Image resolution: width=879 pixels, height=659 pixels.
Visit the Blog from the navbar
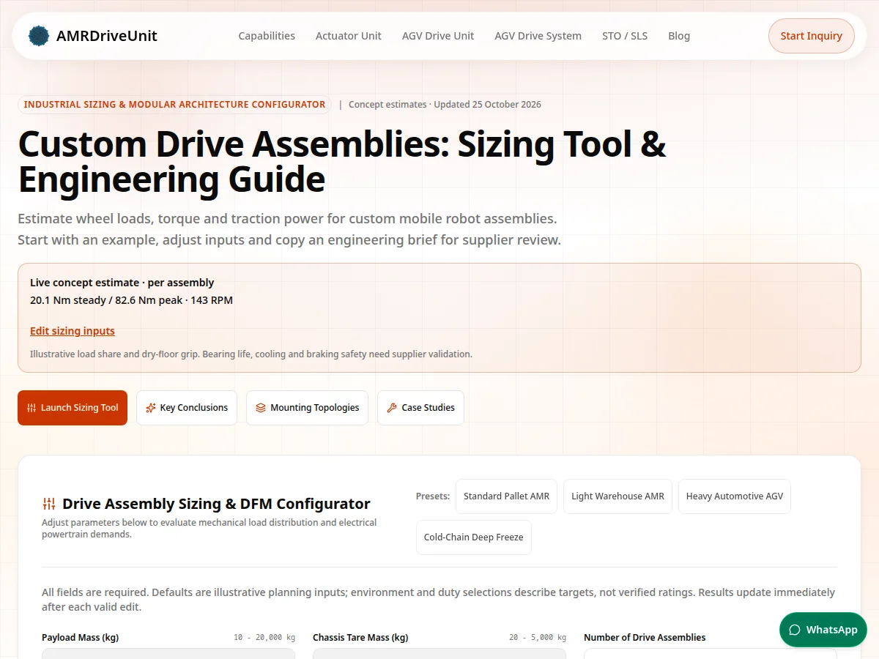(x=679, y=36)
